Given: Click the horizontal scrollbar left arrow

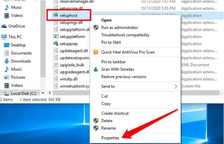Looking at the screenshot, I should coord(50,93).
